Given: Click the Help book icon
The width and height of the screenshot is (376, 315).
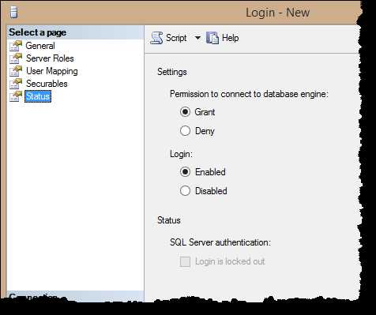Looking at the screenshot, I should click(x=212, y=38).
